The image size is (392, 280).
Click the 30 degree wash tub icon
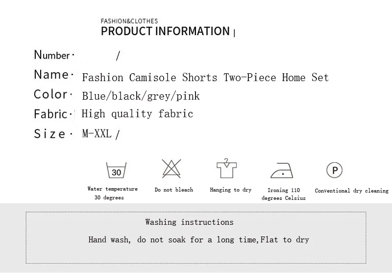click(116, 170)
